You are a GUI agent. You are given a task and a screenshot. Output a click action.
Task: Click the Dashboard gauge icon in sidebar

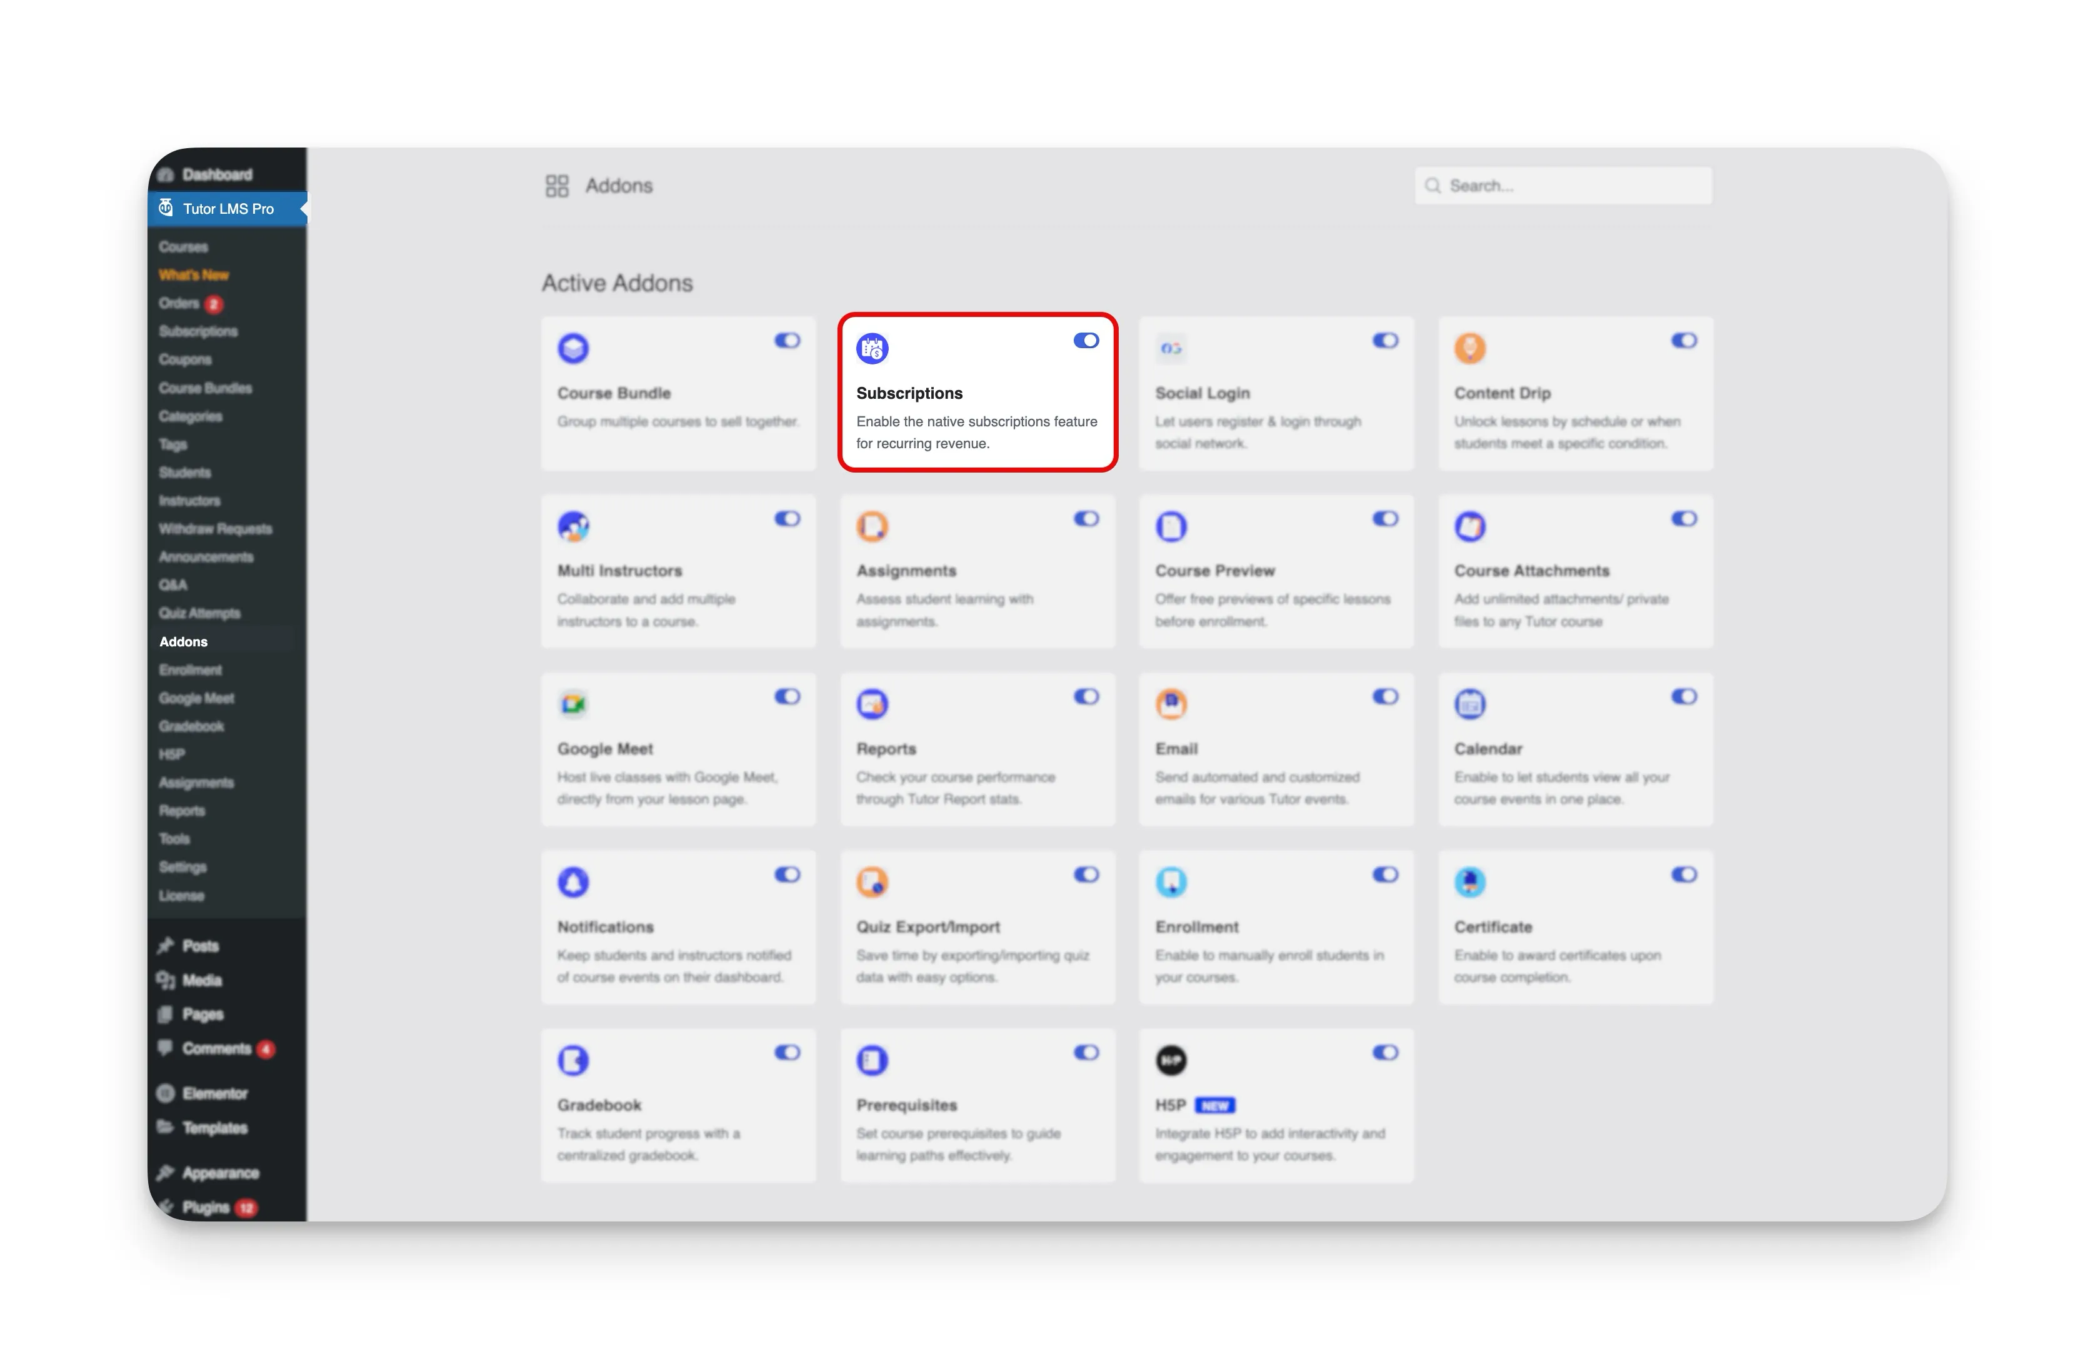pos(164,174)
